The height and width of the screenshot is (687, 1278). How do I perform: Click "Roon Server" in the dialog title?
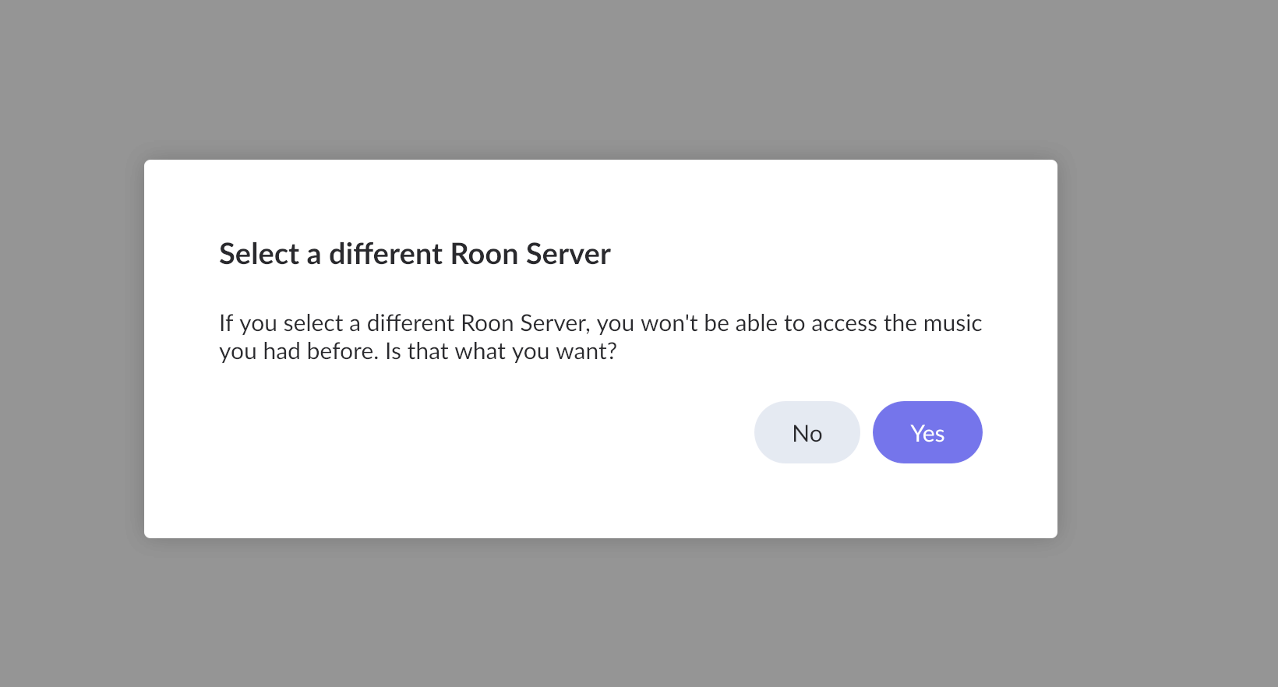click(x=531, y=254)
